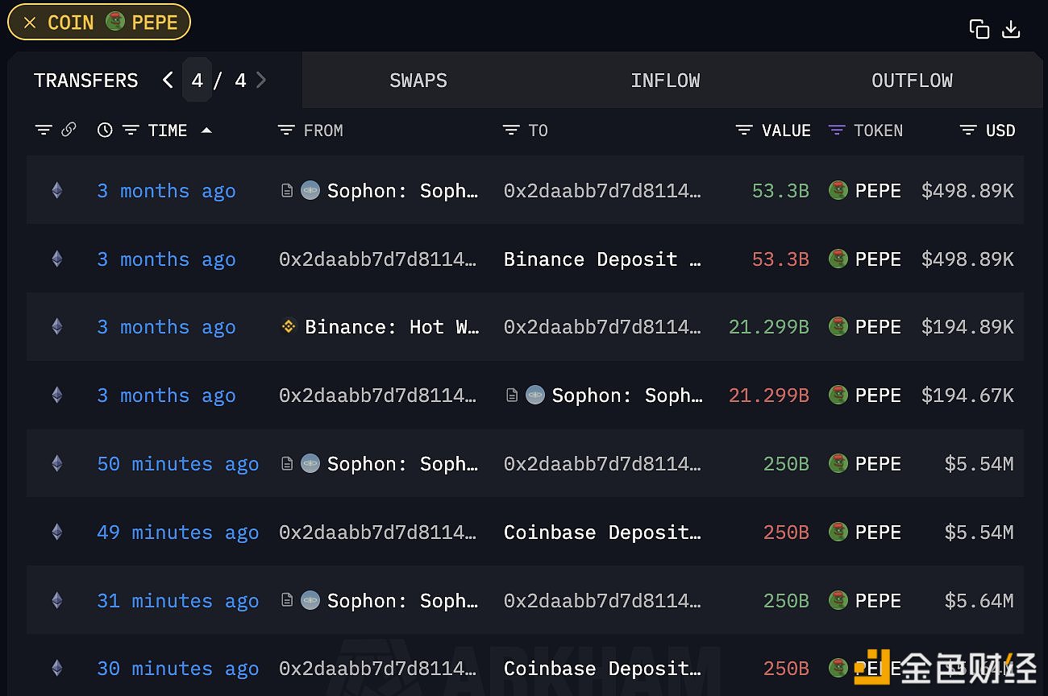Viewport: 1048px width, 696px height.
Task: Click the PEPE token icon in the $194.89K row
Action: (838, 326)
